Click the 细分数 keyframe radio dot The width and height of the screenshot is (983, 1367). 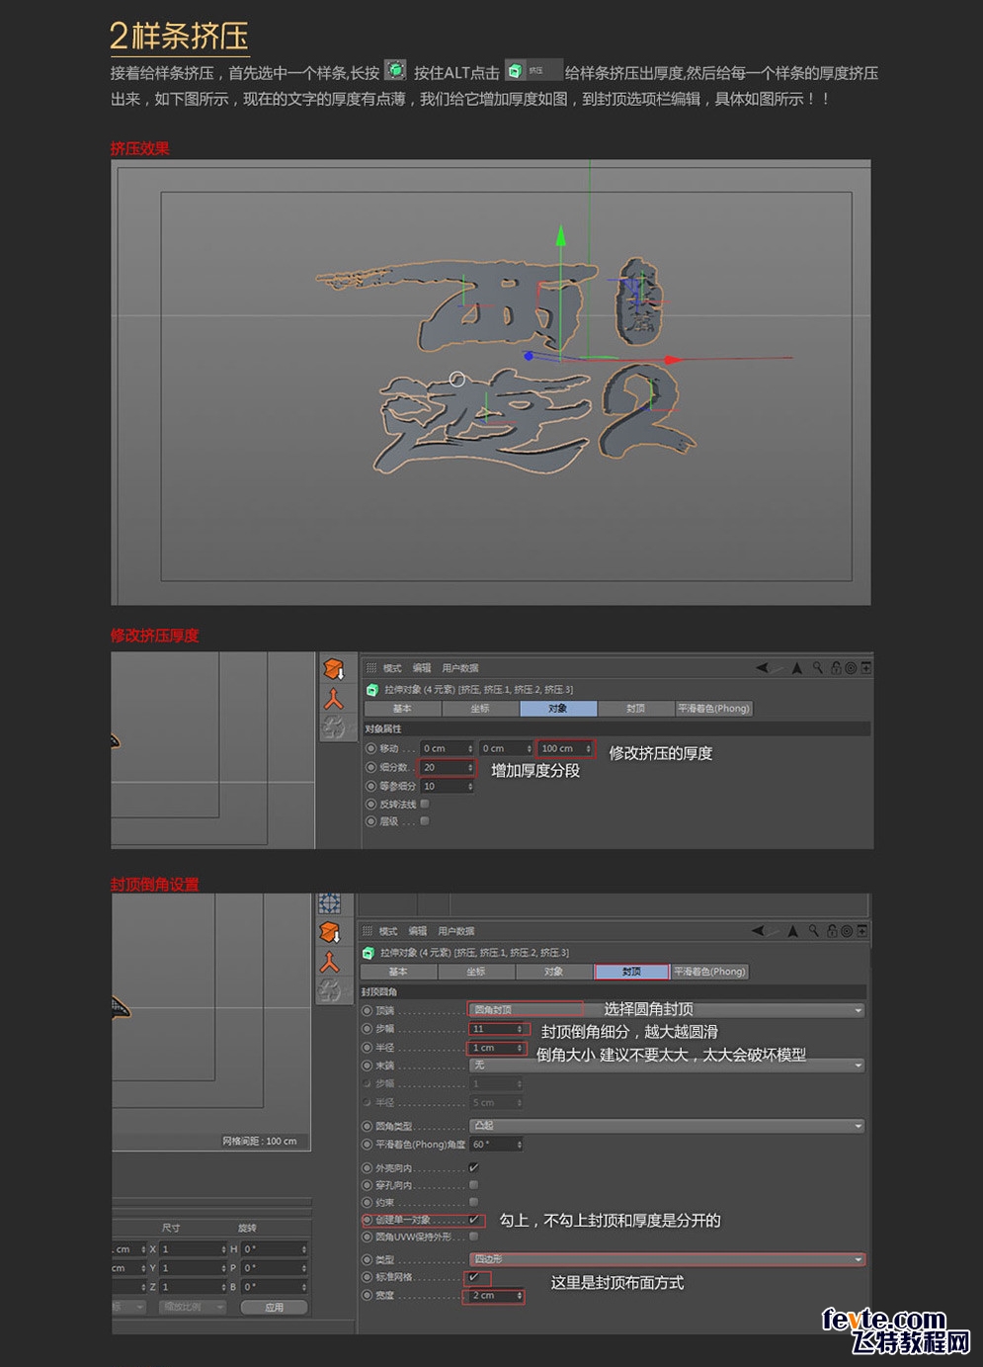click(370, 767)
